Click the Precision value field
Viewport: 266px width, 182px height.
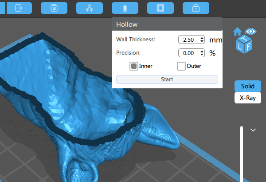click(x=189, y=53)
